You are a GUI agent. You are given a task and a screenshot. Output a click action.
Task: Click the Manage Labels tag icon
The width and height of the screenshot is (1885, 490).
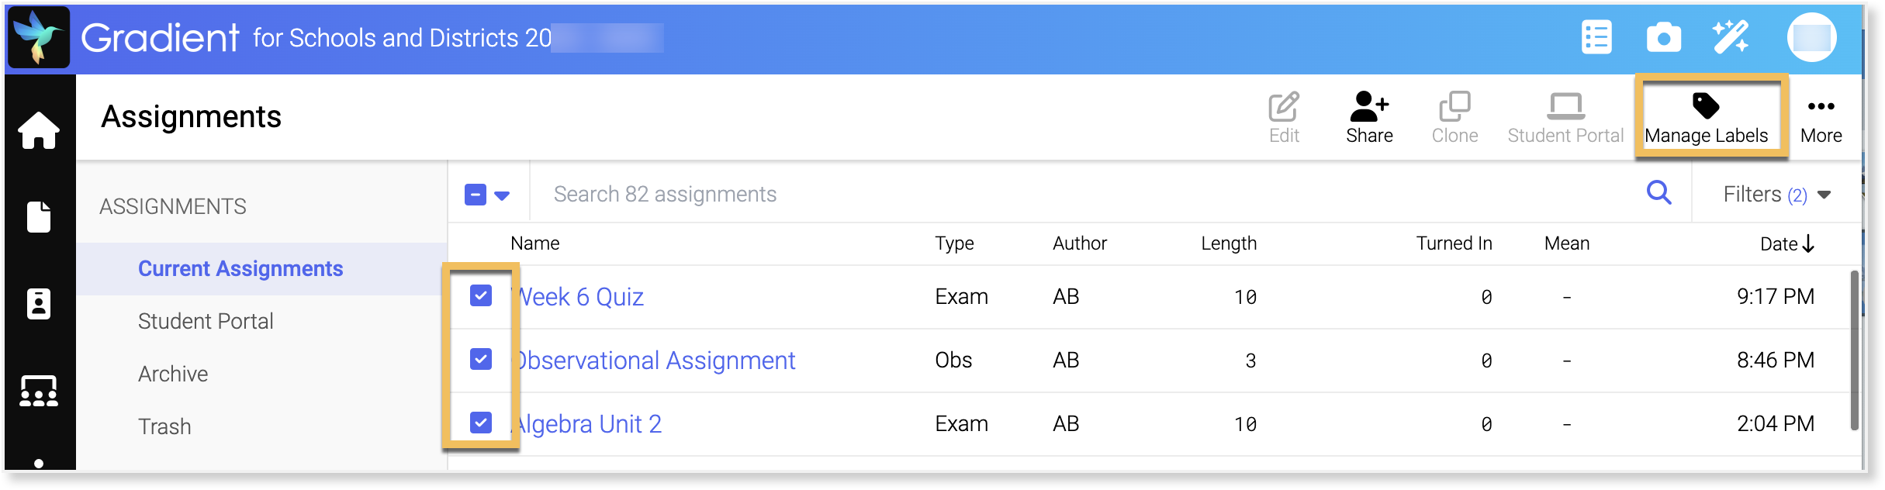(x=1705, y=106)
